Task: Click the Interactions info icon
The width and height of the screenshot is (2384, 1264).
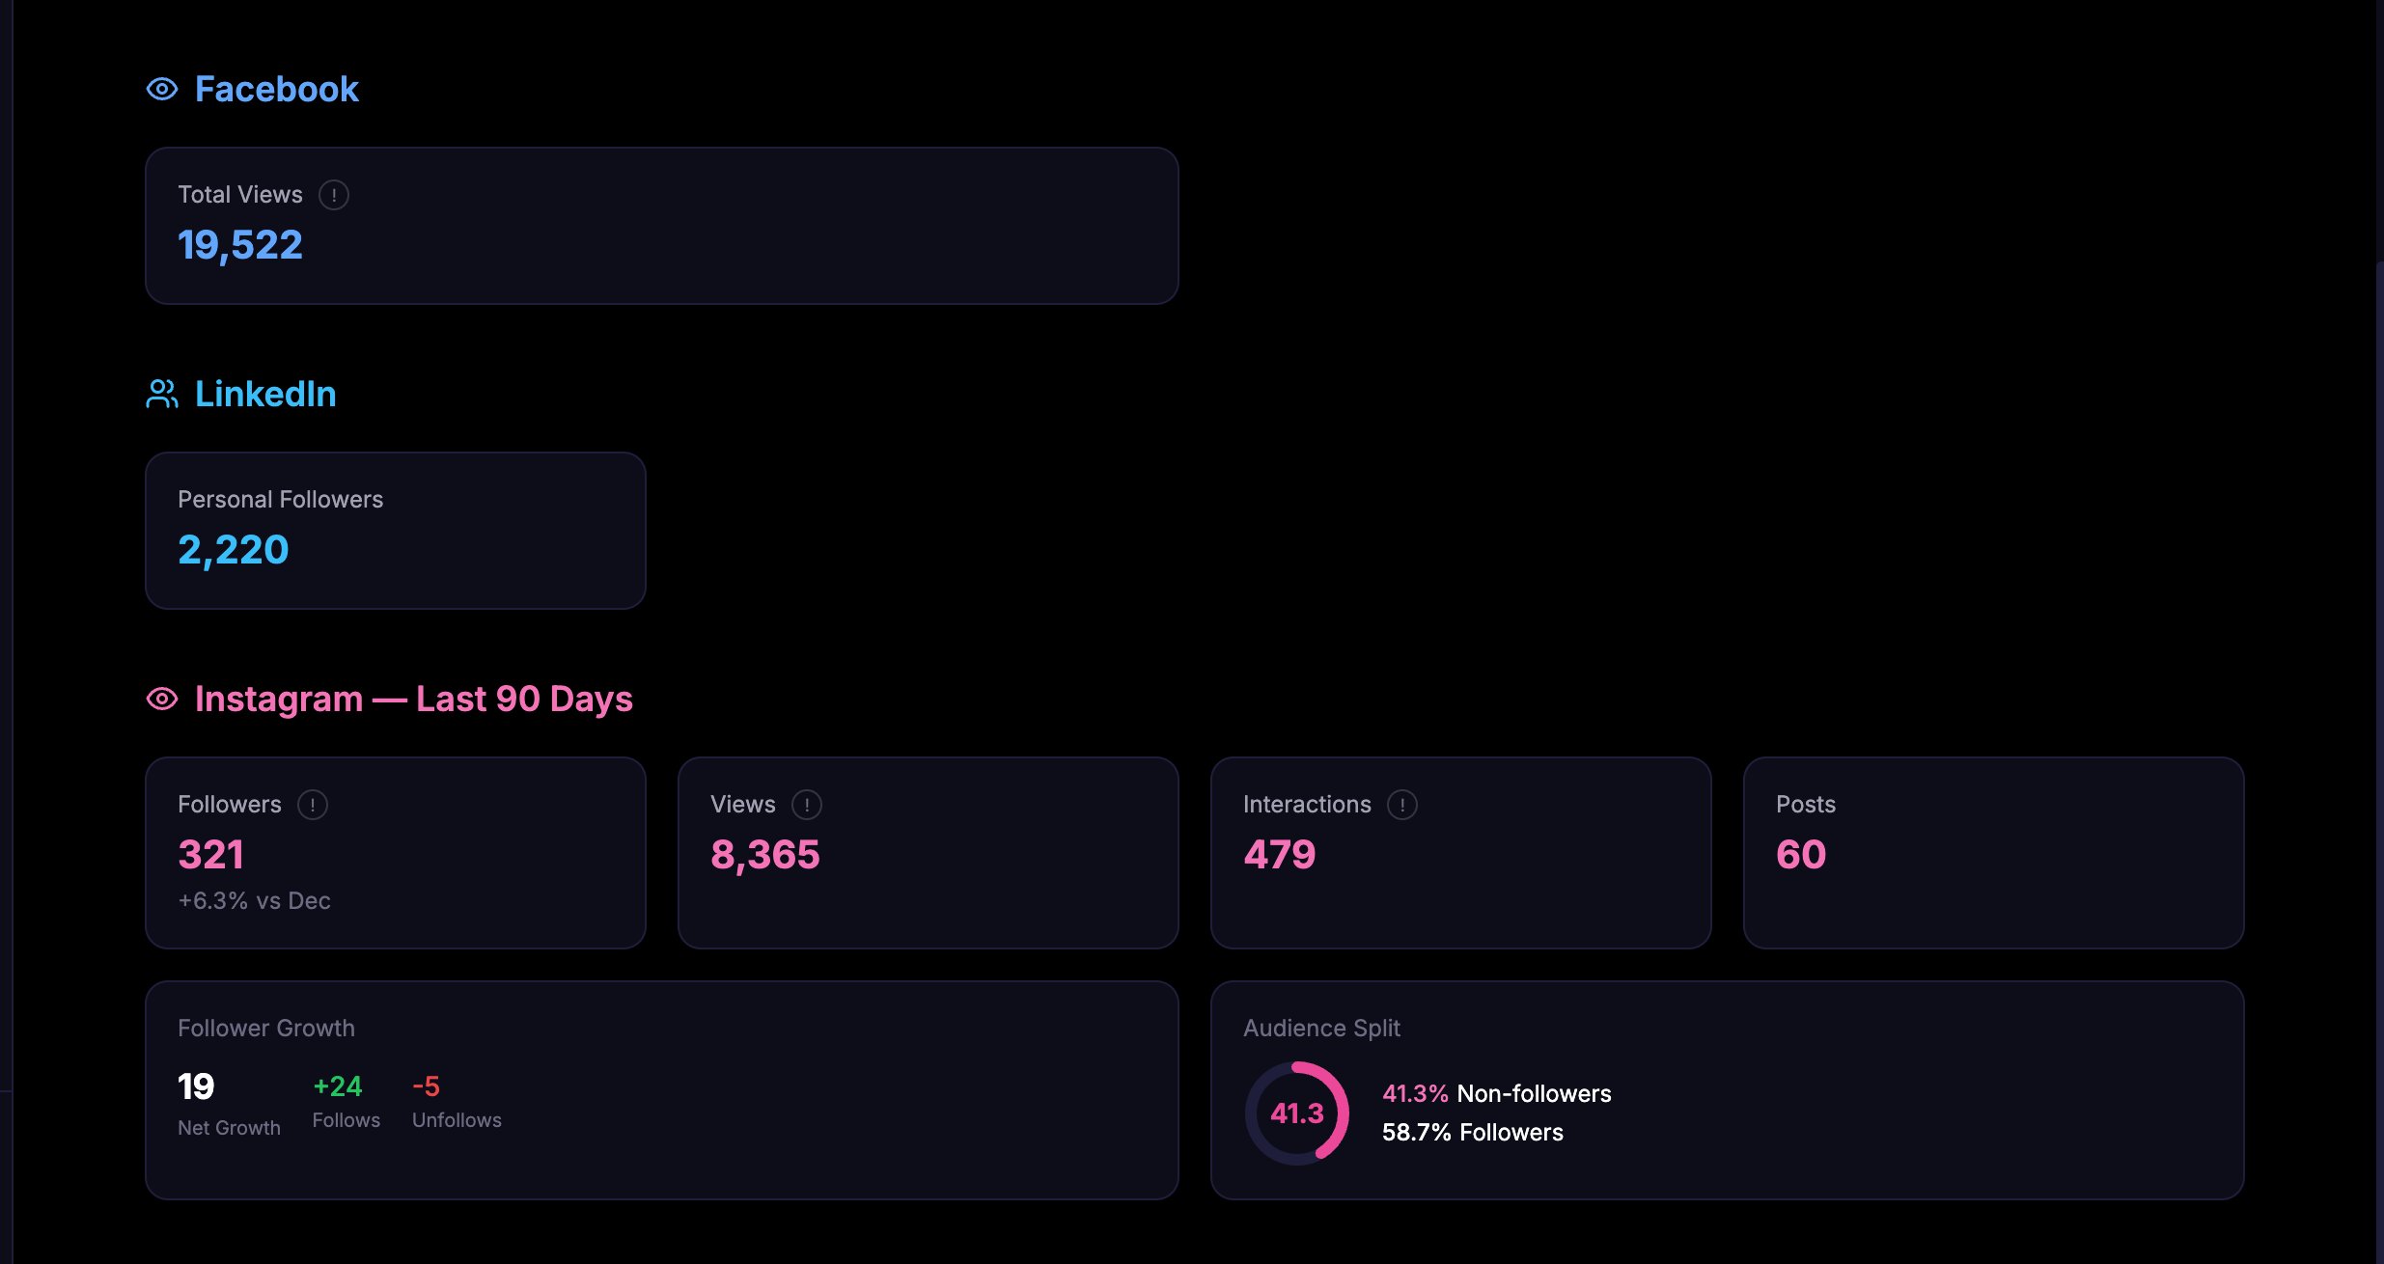Action: (1402, 805)
